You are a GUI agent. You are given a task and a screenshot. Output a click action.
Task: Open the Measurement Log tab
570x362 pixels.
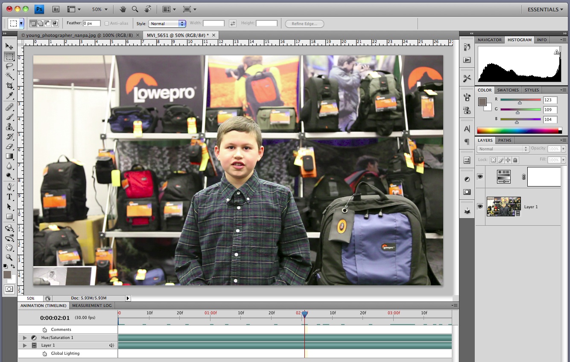click(x=92, y=305)
